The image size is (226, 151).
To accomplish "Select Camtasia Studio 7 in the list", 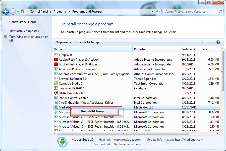I will (71, 83).
